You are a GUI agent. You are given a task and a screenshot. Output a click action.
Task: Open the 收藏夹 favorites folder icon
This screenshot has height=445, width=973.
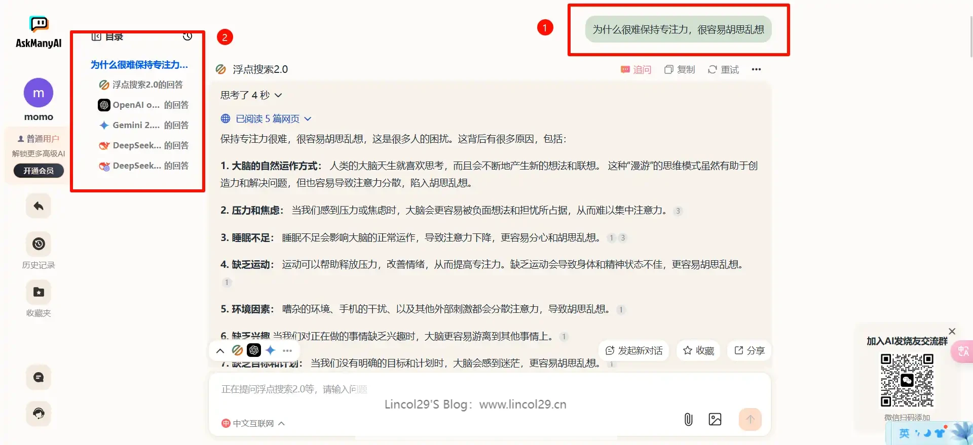pyautogui.click(x=39, y=292)
